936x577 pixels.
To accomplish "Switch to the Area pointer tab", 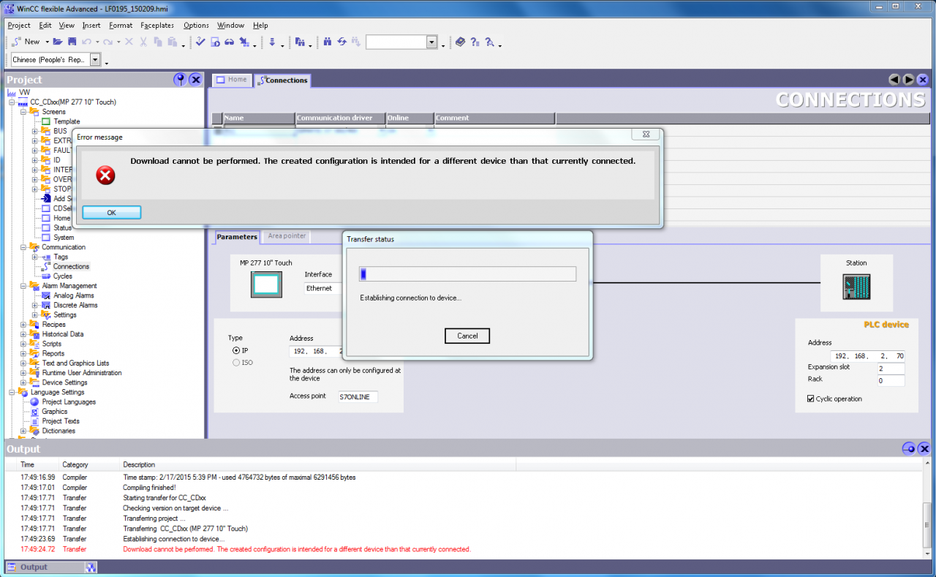I will [x=287, y=236].
